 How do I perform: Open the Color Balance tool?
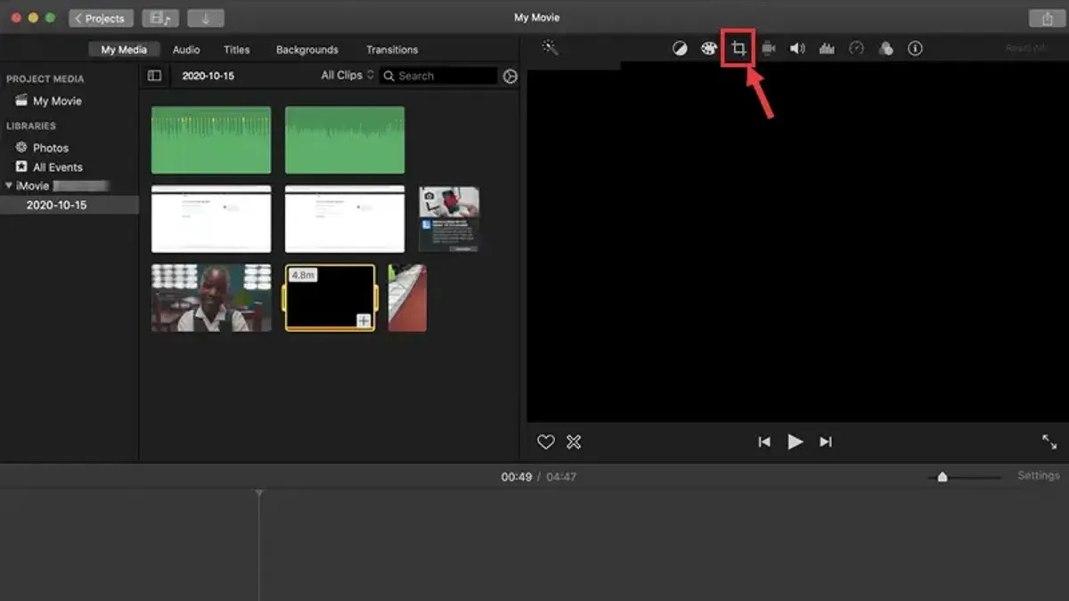680,49
